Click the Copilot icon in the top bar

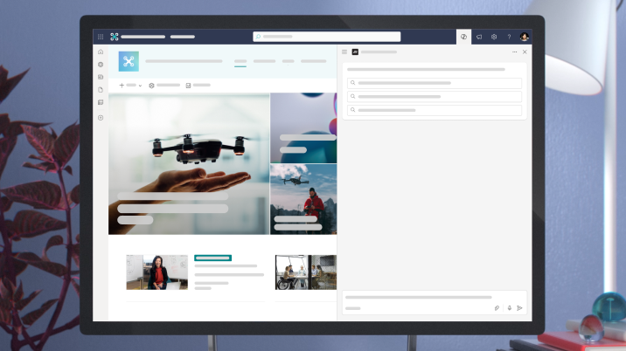463,37
